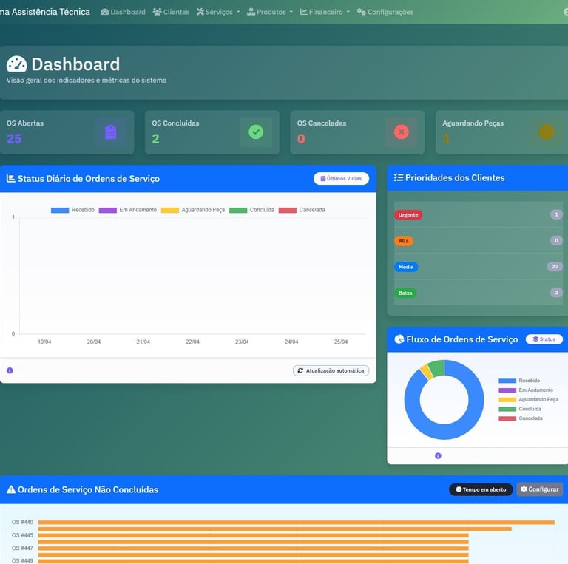
Task: Select the OS #445 axis label
Action: point(22,535)
